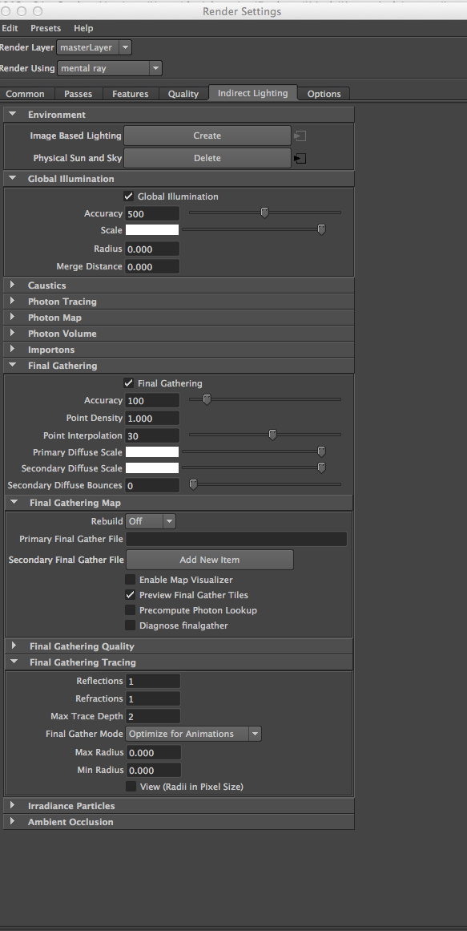Viewport: 467px width, 931px height.
Task: Open the Rebuild dropdown
Action: coord(151,521)
